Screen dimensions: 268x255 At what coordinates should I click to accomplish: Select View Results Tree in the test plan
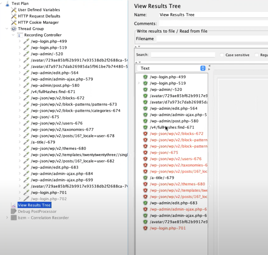pos(34,205)
